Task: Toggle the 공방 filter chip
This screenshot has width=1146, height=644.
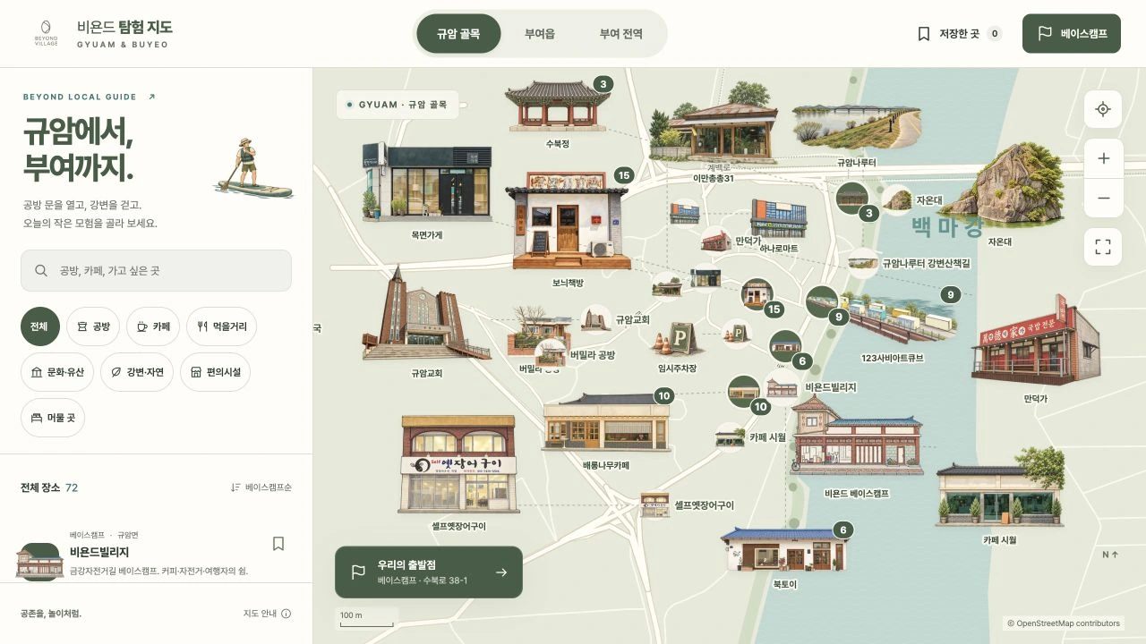Action: 93,326
